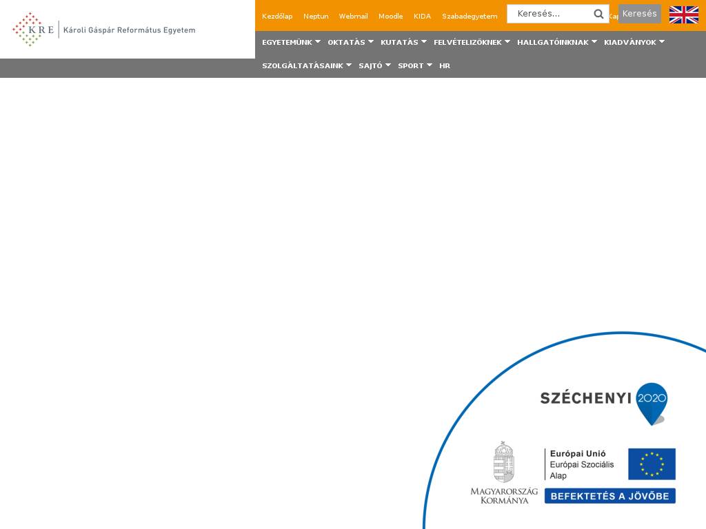
Task: Open the Széchenyi 2020 logo banner
Action: point(603,403)
